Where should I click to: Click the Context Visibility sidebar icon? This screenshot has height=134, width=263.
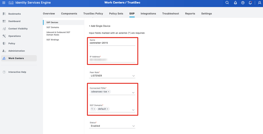pos(4,28)
